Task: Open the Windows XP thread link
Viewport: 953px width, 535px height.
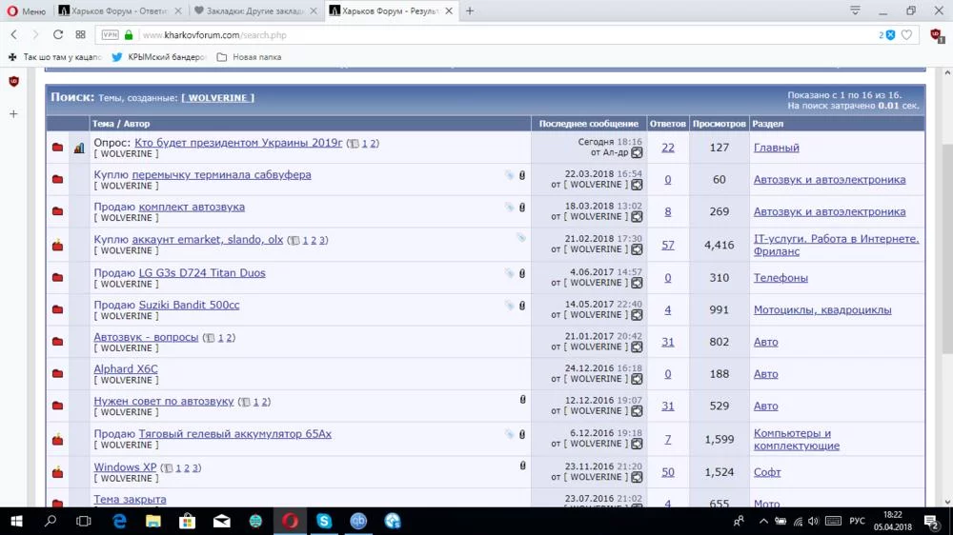Action: [x=125, y=467]
